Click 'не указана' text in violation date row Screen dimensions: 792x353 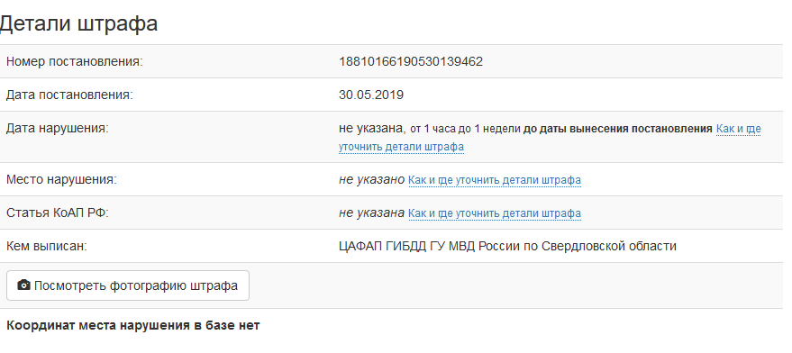coord(372,128)
